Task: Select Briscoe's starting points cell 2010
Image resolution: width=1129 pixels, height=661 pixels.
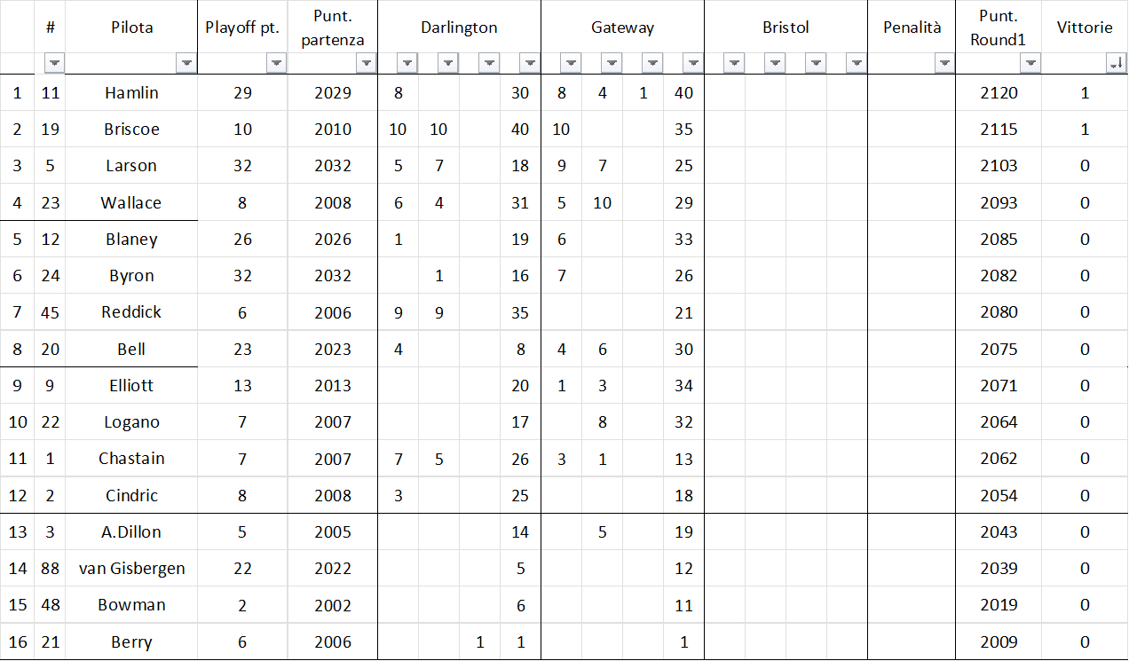Action: tap(333, 129)
